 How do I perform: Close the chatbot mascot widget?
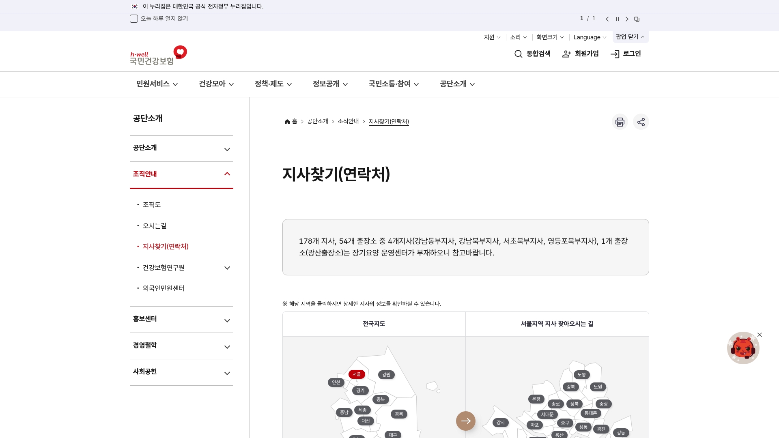tap(760, 335)
